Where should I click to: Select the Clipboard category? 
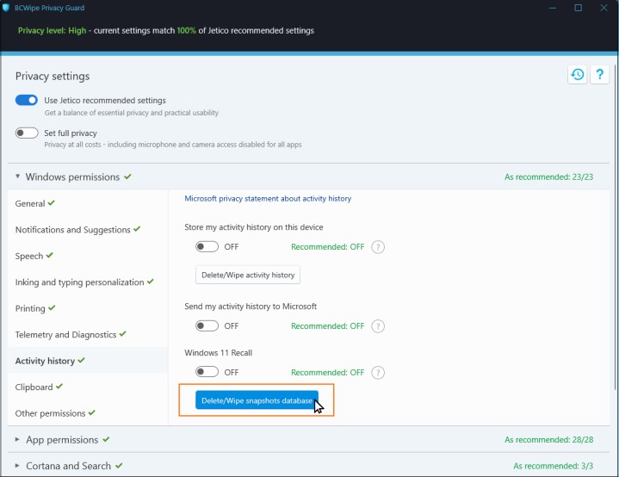34,387
